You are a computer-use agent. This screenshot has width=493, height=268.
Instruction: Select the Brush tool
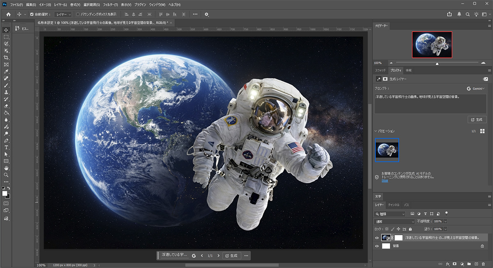tap(6, 86)
